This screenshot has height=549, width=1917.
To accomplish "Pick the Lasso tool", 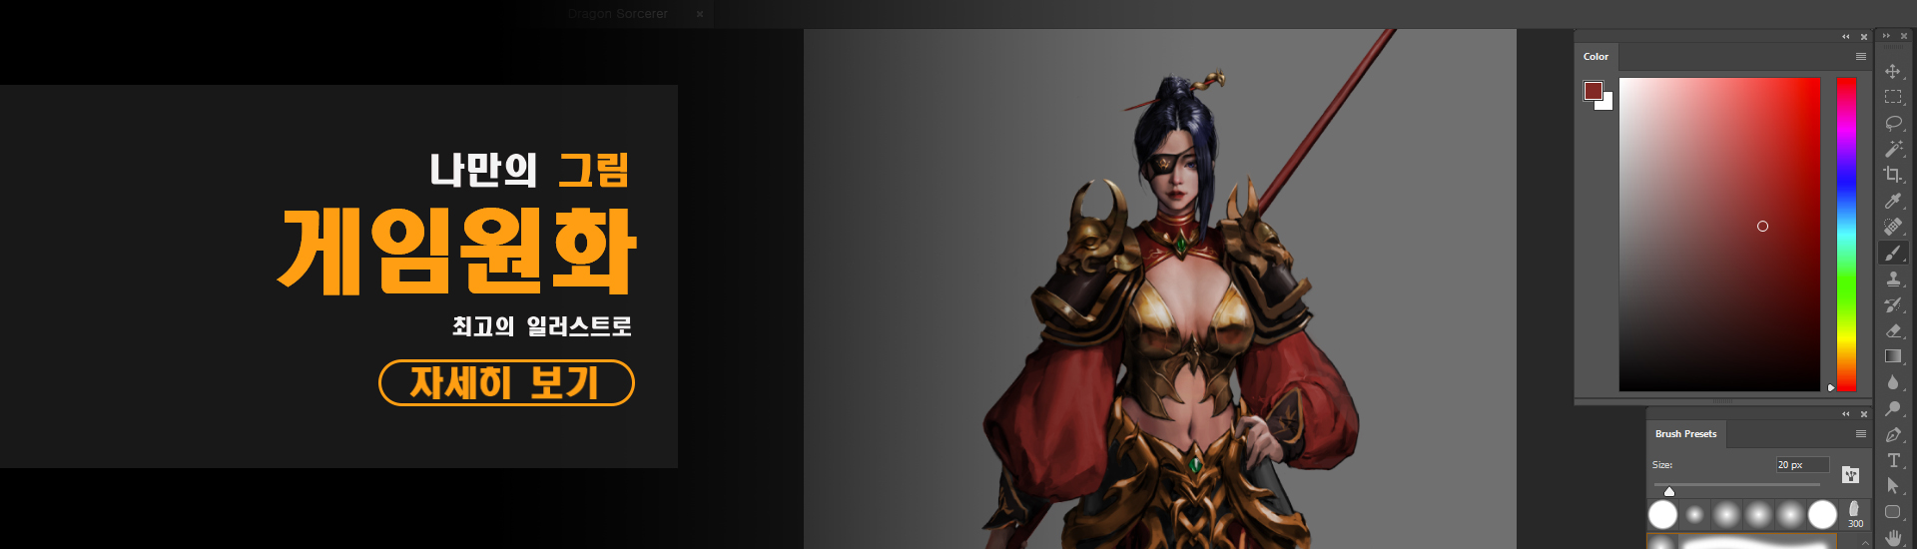I will point(1892,123).
